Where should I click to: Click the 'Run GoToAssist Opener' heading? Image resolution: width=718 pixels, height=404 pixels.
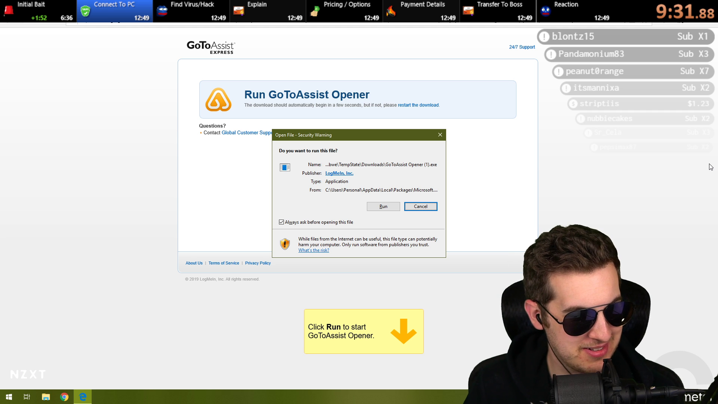307,95
